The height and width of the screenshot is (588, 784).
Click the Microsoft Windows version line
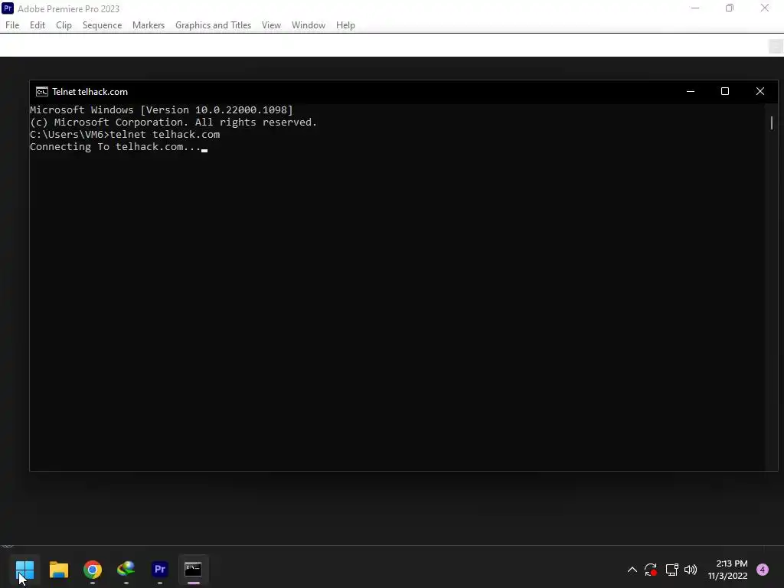[x=161, y=110]
